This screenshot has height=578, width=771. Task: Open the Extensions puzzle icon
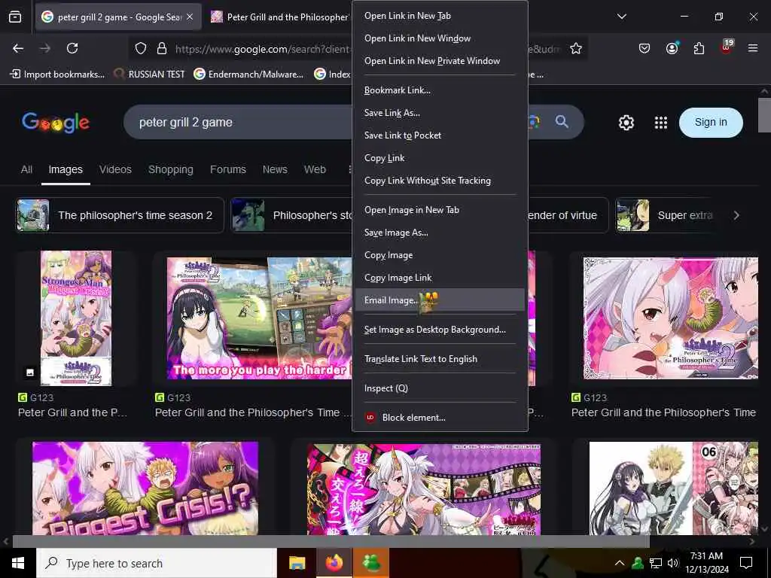tap(699, 48)
